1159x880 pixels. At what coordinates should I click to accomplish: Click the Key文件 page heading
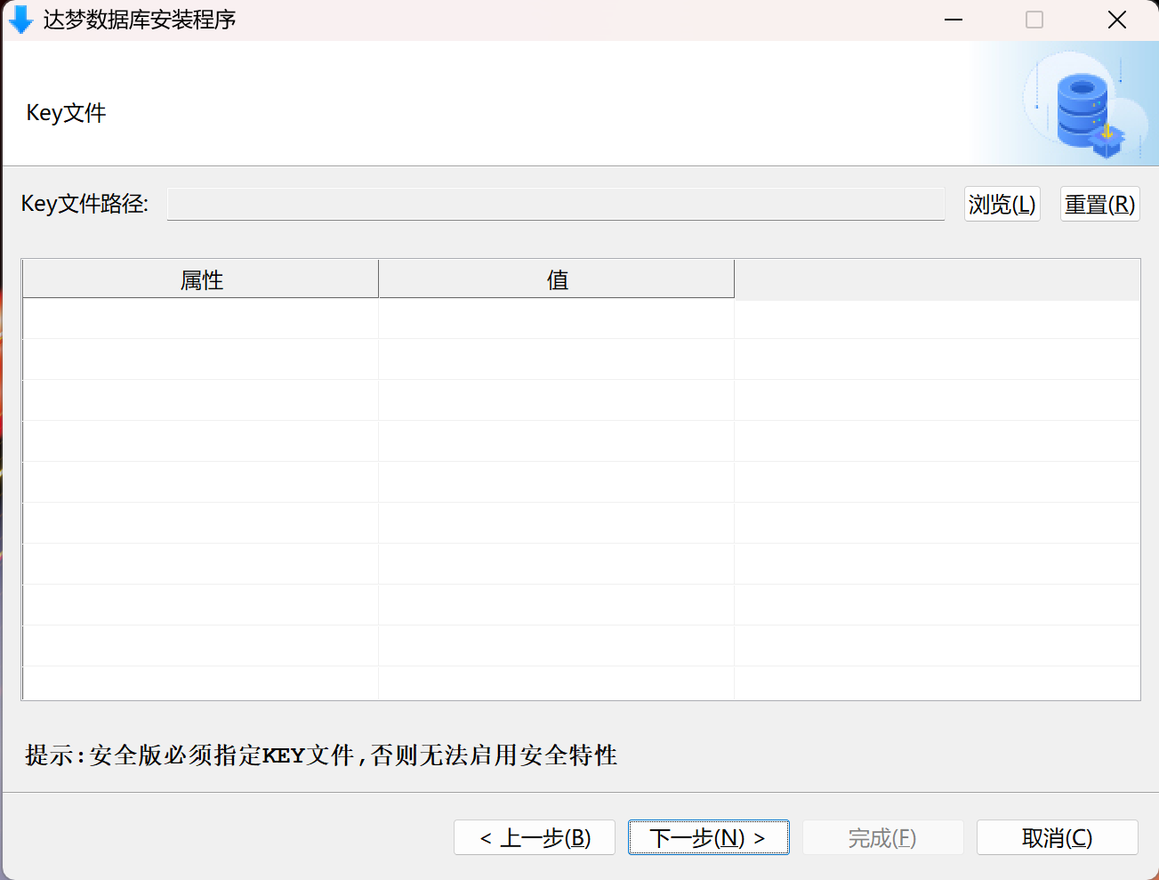[x=67, y=113]
